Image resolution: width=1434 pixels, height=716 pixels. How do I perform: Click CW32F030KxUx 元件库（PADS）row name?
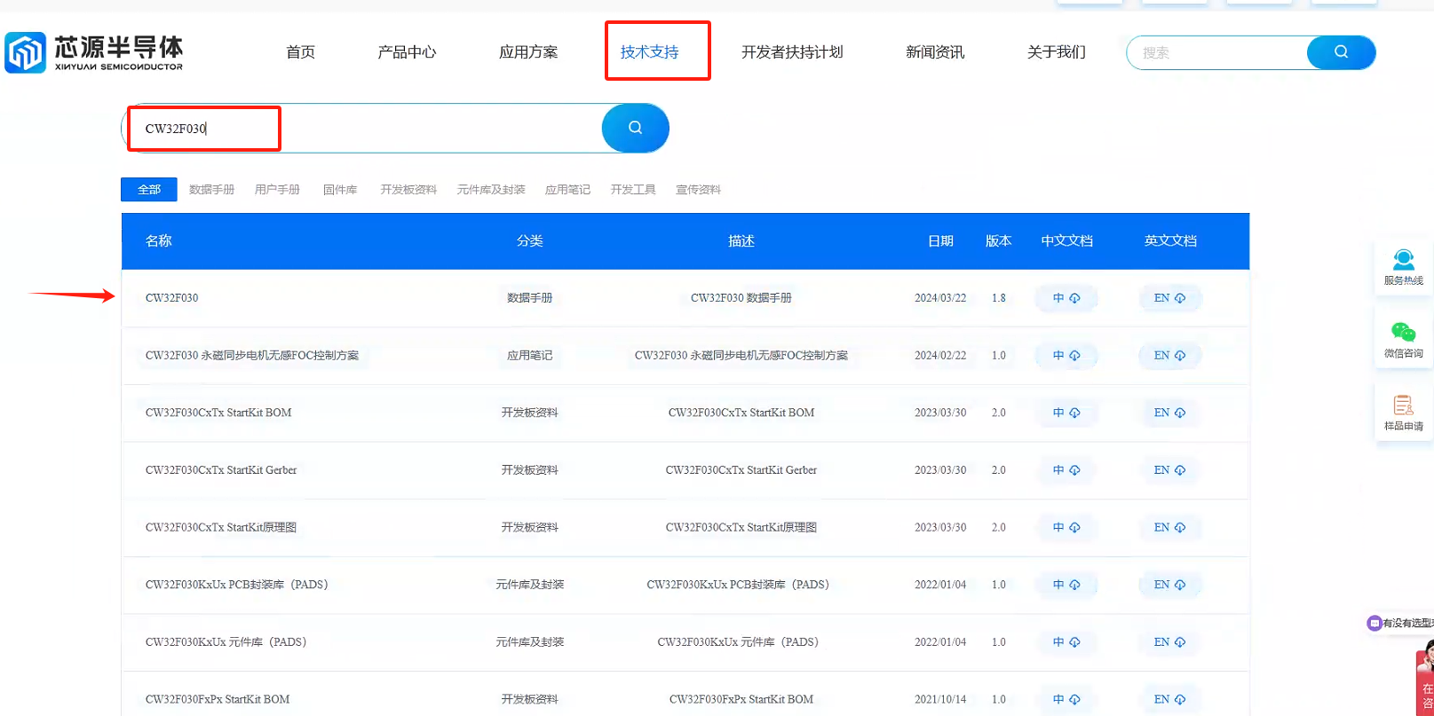pos(226,642)
